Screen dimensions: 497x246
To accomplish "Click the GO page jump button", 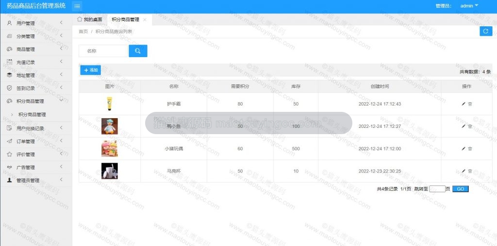I will click(x=460, y=189).
